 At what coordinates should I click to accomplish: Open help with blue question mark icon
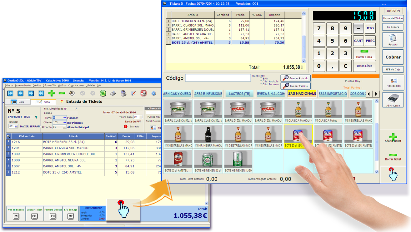(154, 93)
